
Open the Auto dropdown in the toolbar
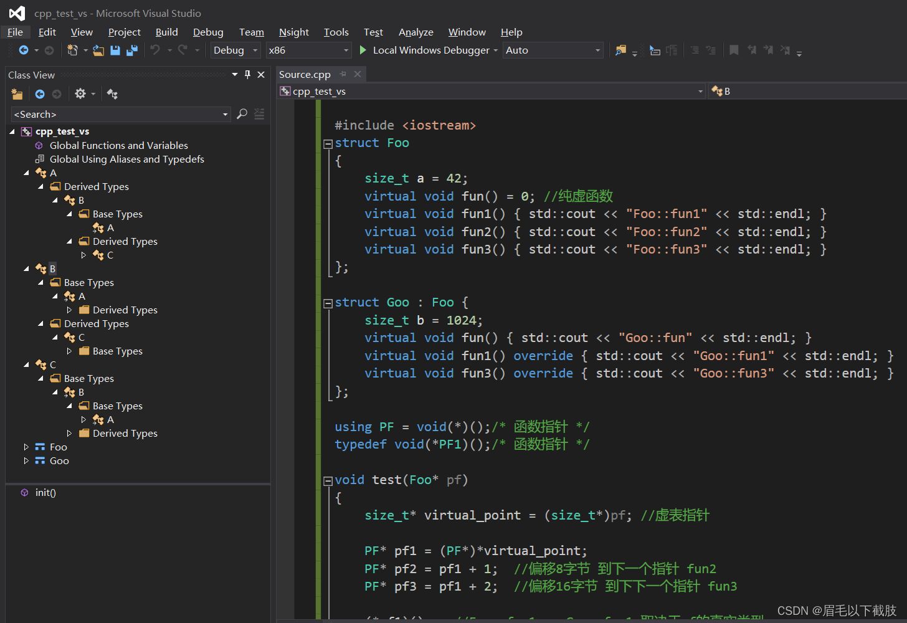(x=553, y=50)
